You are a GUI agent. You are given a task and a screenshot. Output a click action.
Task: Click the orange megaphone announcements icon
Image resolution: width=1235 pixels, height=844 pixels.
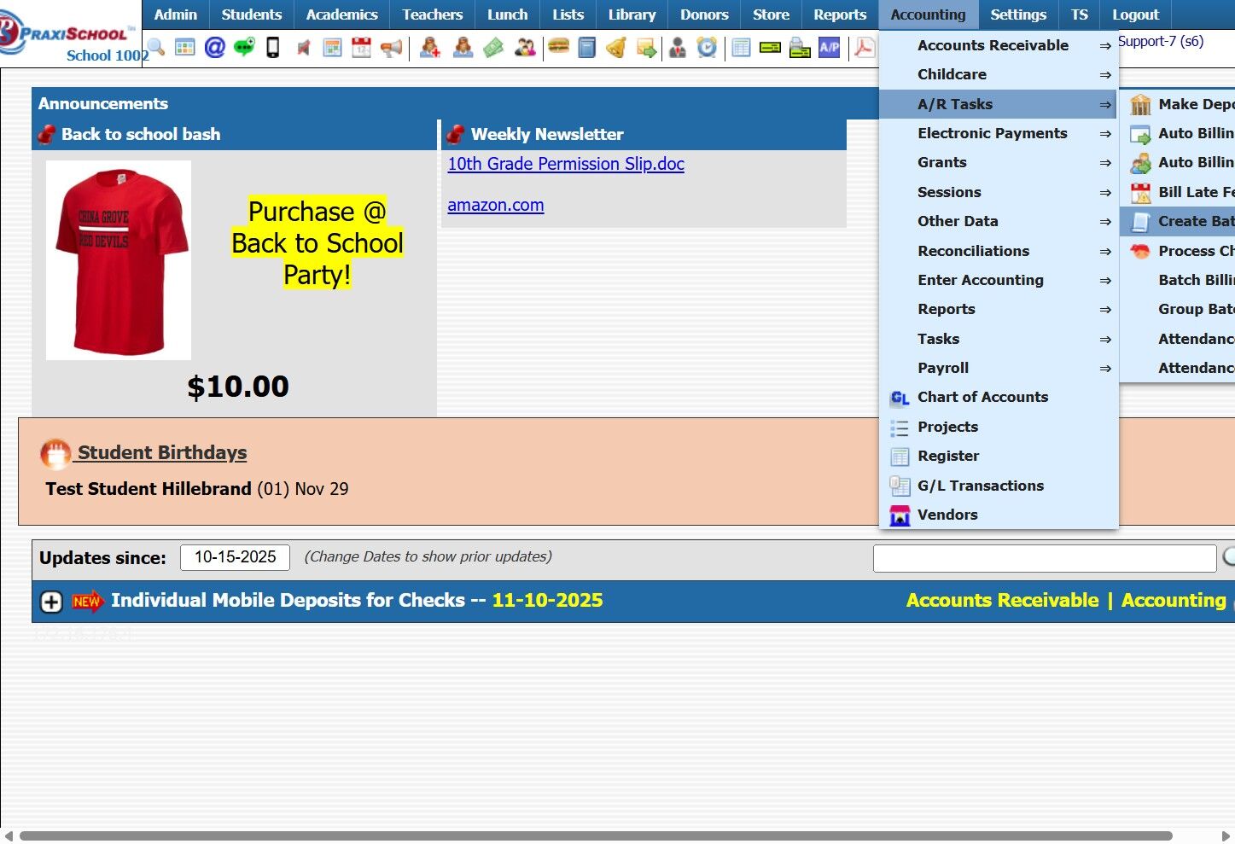(x=392, y=48)
